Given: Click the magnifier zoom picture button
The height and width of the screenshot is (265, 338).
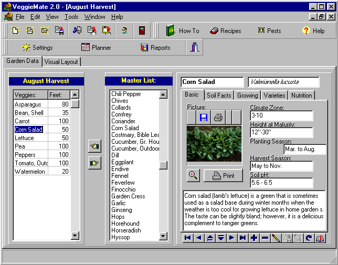Looking at the screenshot, I should tap(193, 175).
